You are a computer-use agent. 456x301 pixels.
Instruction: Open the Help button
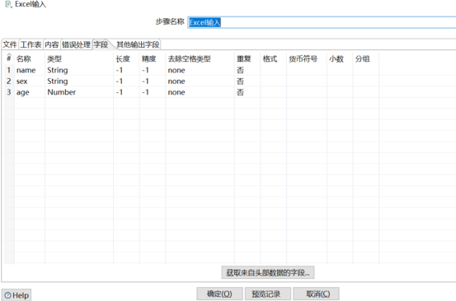(x=16, y=295)
